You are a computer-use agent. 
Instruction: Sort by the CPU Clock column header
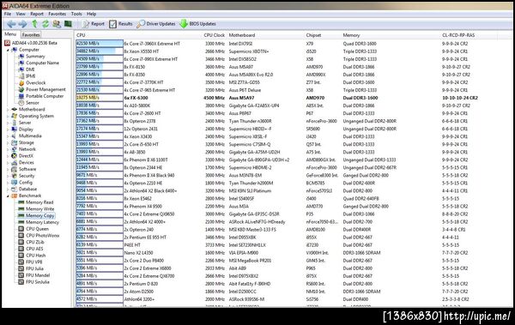[214, 35]
